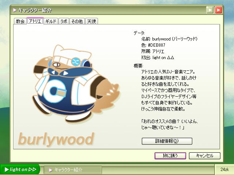This screenshot has height=175, width=234.
Task: Click the title bar triangle icon
Action: [x=15, y=10]
